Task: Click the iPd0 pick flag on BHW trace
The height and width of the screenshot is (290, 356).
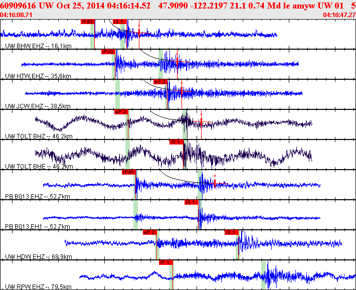Action: coord(87,22)
